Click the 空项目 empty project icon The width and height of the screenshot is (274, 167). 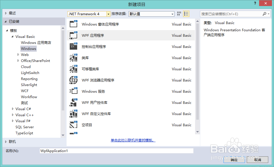(x=73, y=125)
